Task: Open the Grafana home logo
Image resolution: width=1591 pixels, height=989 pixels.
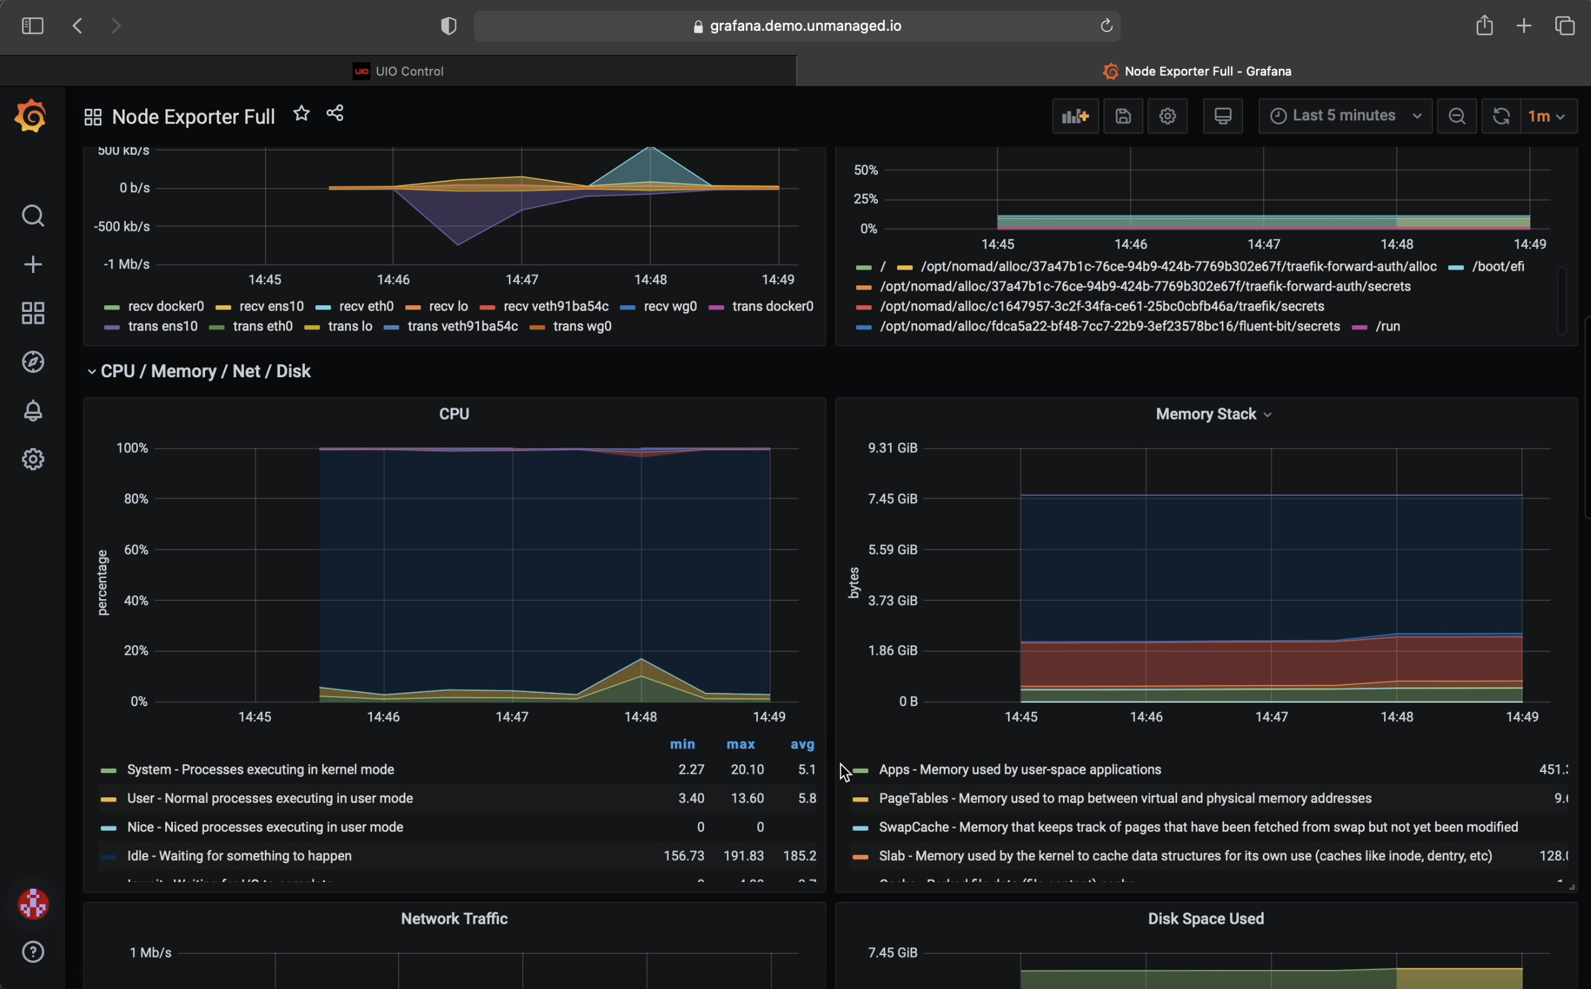Action: 31,117
